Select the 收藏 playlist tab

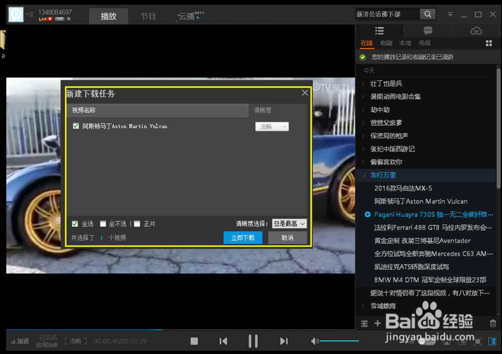coord(386,43)
